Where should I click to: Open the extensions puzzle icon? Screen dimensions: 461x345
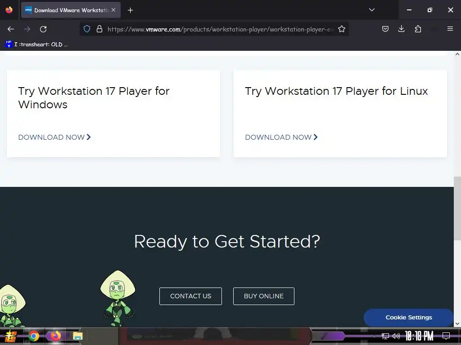(x=418, y=29)
